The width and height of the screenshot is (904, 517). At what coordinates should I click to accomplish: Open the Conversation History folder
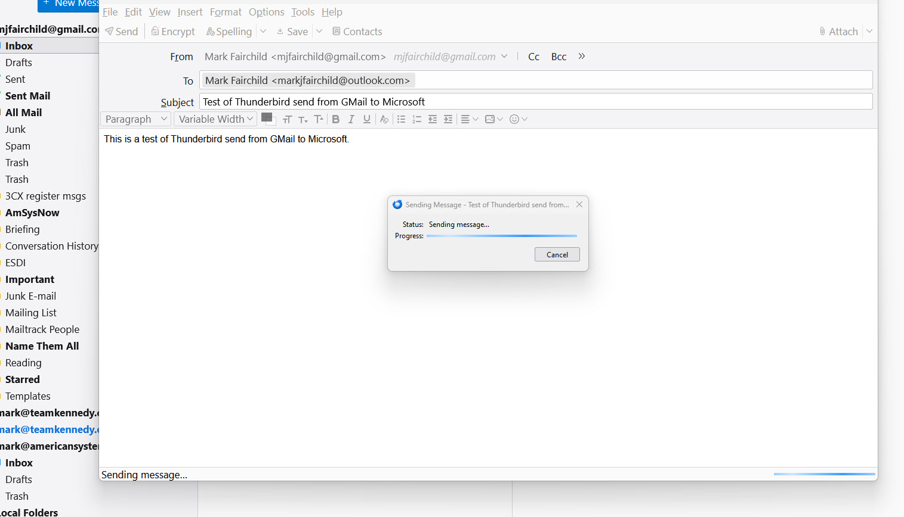(x=51, y=246)
